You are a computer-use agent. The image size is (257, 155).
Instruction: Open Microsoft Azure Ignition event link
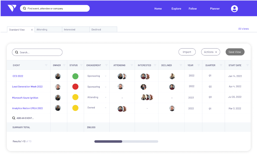[x=25, y=98]
